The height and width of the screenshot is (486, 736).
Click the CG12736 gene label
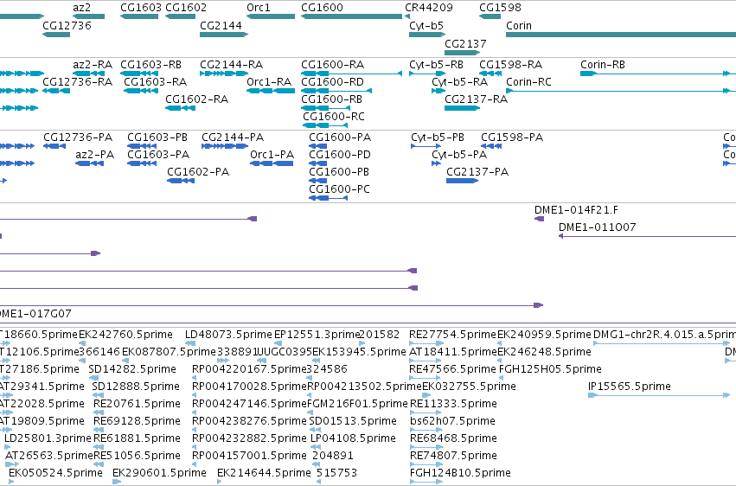point(67,26)
